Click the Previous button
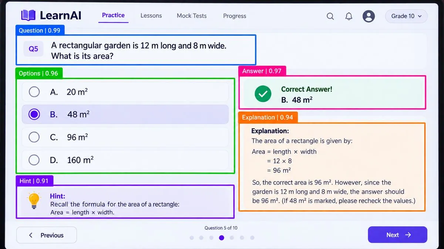Screen dimensions: 444x249 tap(47, 235)
